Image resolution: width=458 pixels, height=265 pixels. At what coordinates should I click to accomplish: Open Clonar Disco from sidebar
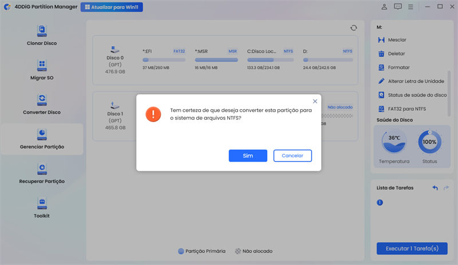42,35
